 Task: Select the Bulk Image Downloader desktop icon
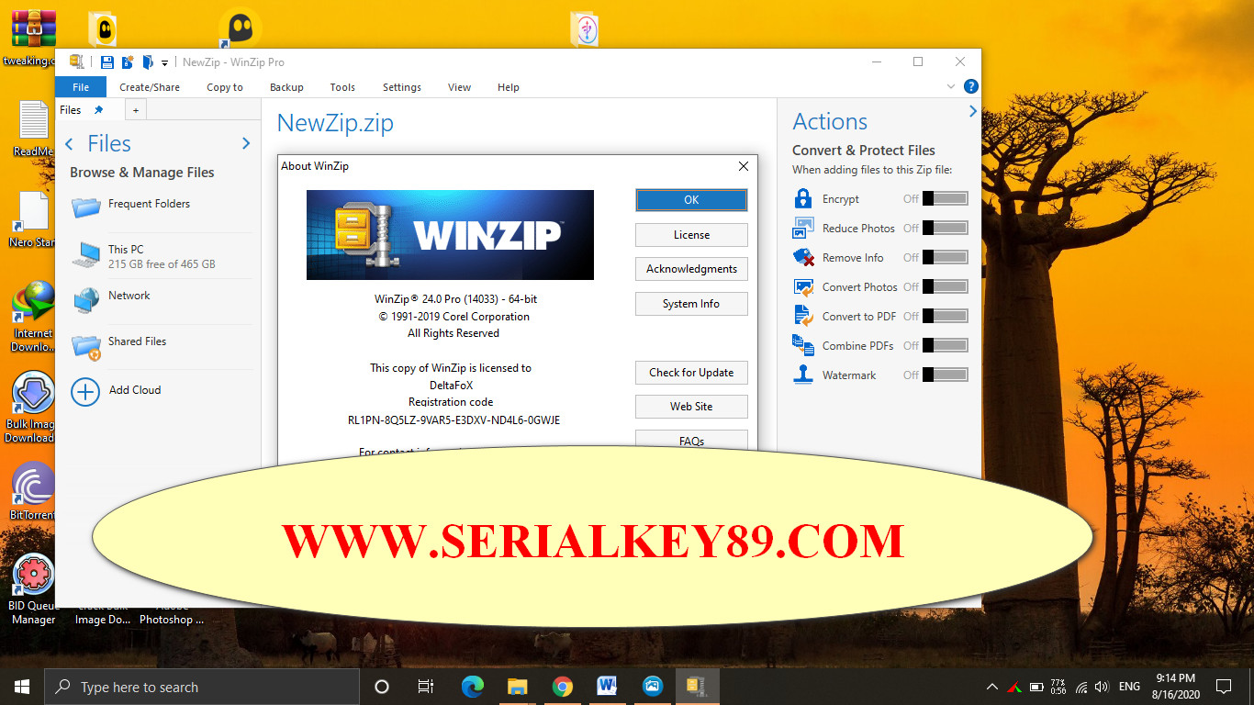[33, 408]
